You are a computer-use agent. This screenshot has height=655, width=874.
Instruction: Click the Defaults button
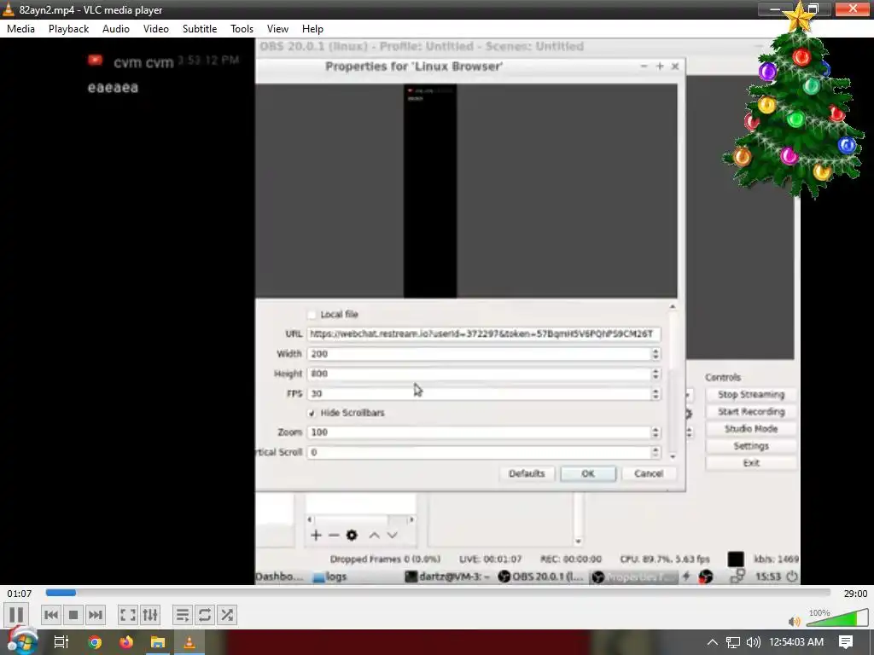click(x=527, y=474)
